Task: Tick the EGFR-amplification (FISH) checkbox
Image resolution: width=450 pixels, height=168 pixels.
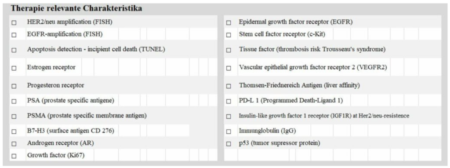Action: 14,35
